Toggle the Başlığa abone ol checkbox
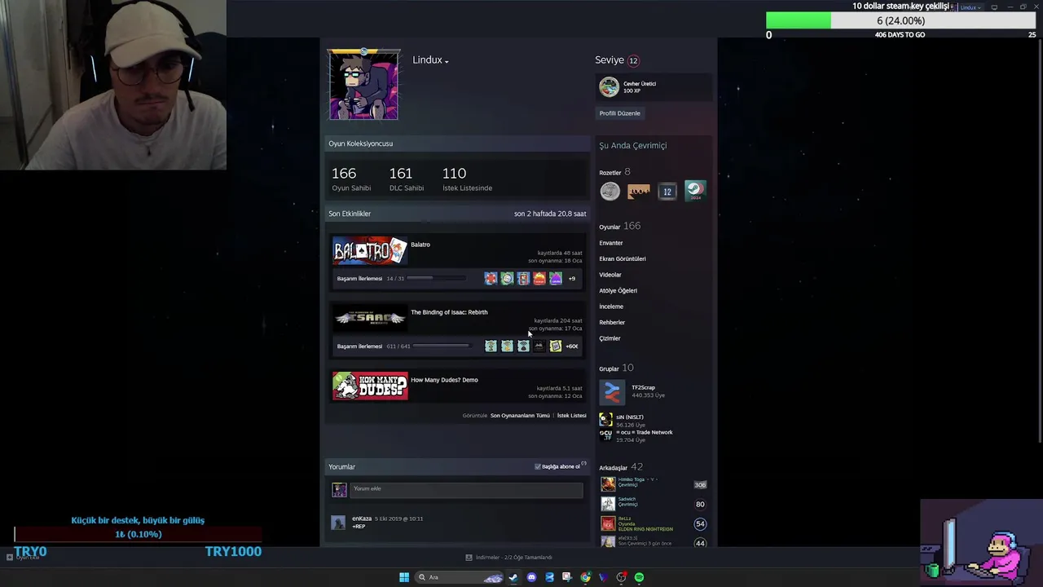This screenshot has height=587, width=1043. 538,467
